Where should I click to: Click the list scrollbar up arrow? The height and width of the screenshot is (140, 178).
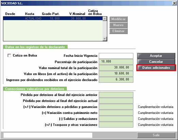104,19
